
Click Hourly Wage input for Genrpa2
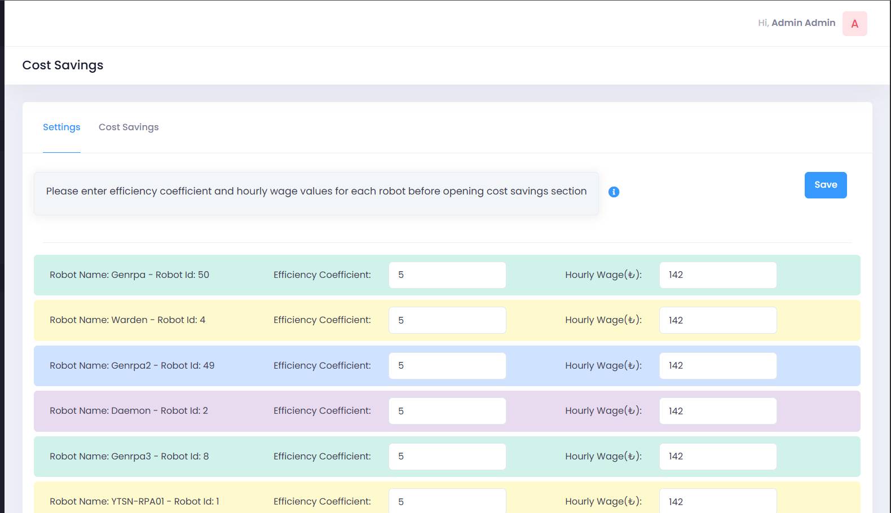[718, 366]
